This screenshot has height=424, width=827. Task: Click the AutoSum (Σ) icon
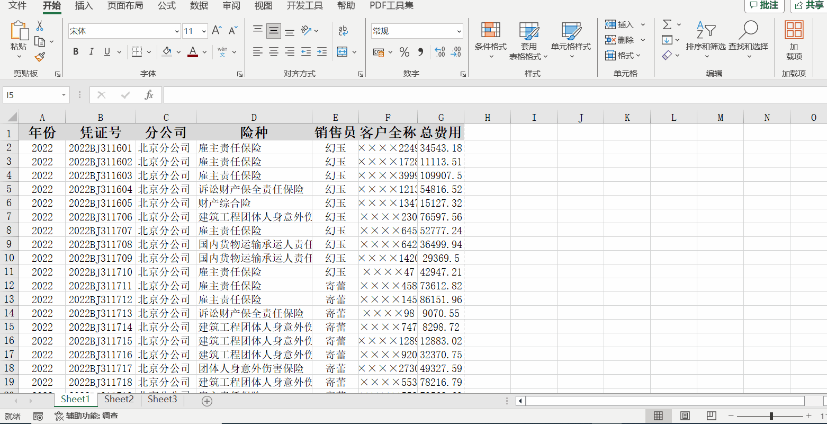pos(667,24)
